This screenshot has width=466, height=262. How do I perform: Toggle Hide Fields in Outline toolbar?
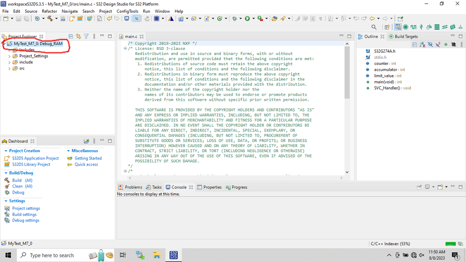430,45
